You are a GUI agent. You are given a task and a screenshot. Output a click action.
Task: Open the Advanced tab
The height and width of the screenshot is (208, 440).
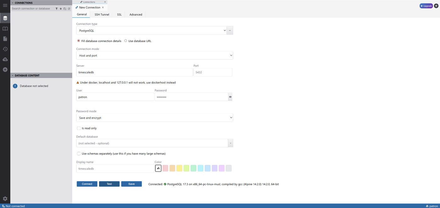136,14
